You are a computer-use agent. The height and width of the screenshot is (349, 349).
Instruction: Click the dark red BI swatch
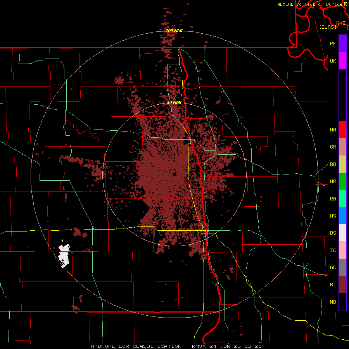[x=342, y=285]
